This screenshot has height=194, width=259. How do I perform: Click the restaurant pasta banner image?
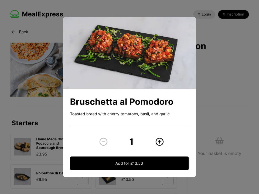coord(37,70)
